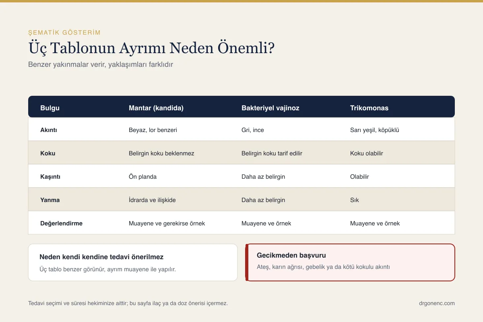Click the cell 'Sık'
Image resolution: width=483 pixels, height=322 pixels.
pos(355,200)
